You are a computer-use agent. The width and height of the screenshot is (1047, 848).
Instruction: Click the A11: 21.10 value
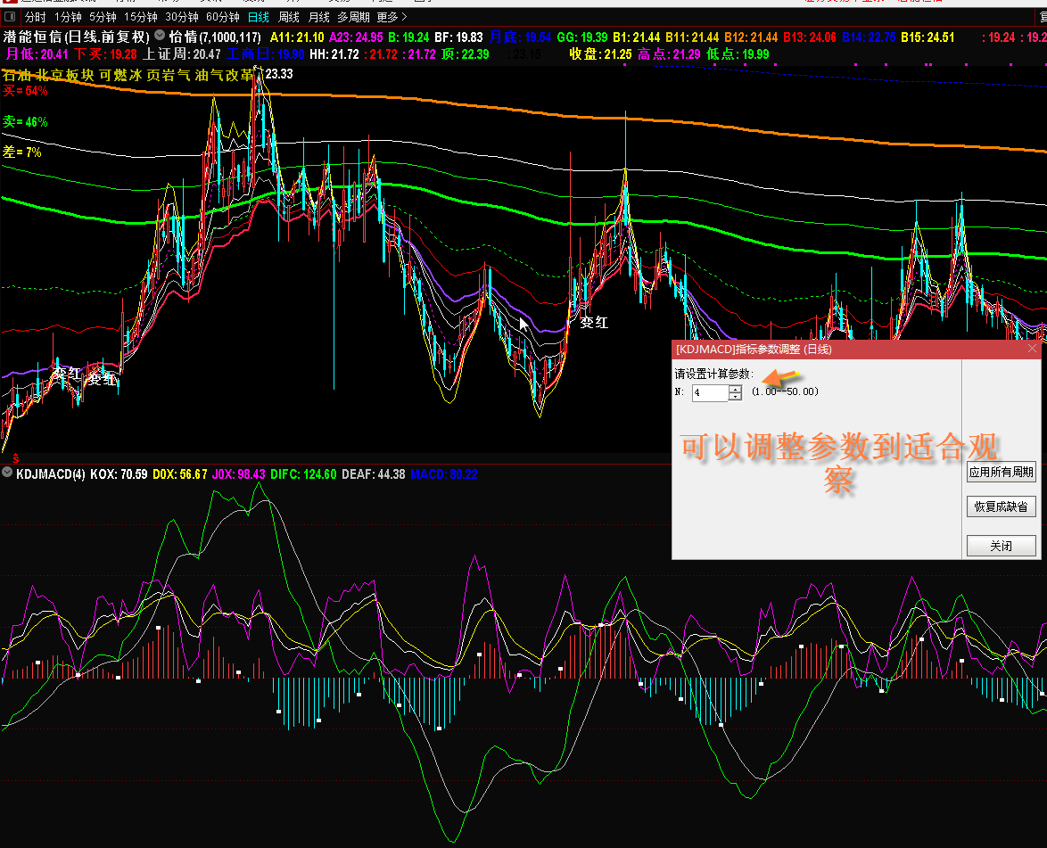click(x=297, y=37)
